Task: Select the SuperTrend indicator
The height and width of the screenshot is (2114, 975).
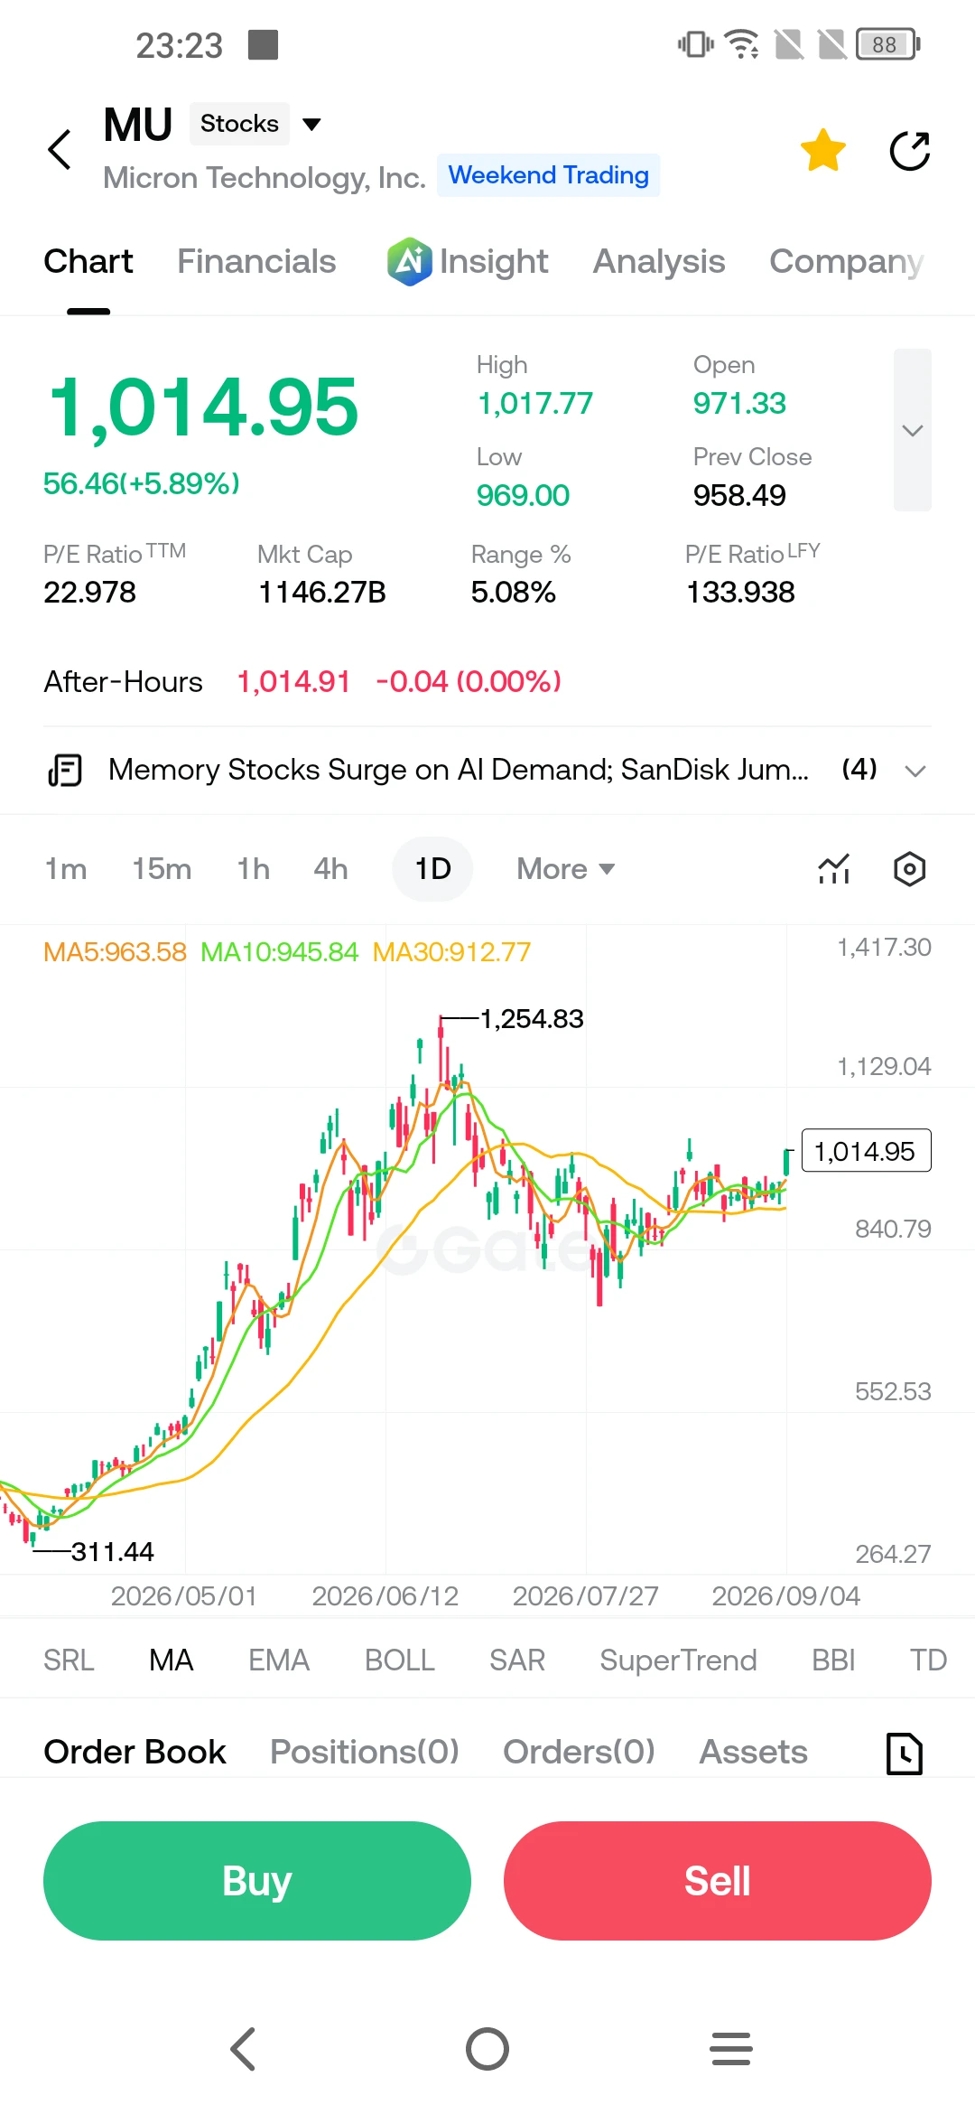Action: (678, 1660)
